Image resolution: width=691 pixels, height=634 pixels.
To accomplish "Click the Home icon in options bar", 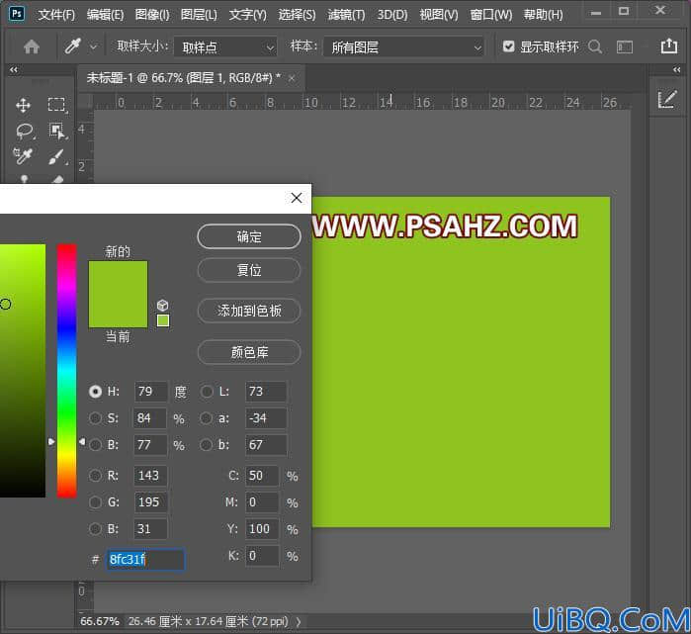I will 32,46.
